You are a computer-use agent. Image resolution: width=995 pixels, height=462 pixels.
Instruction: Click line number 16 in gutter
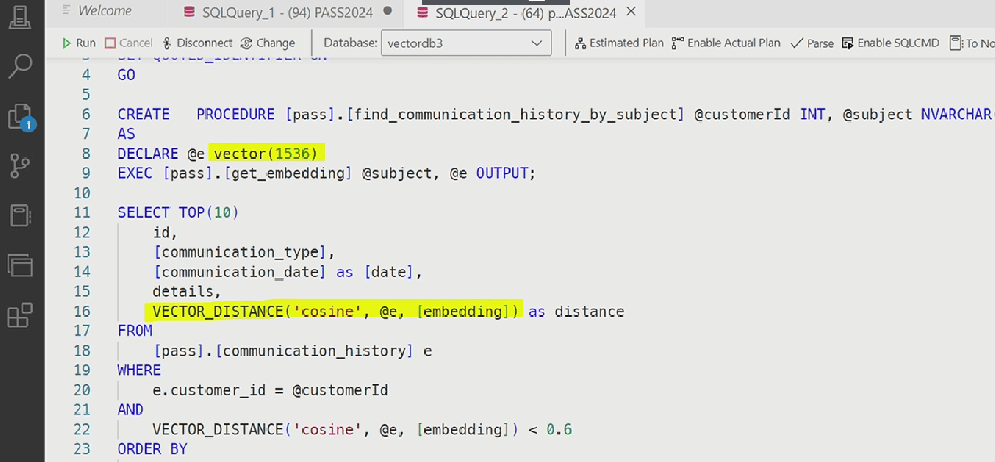(x=82, y=311)
